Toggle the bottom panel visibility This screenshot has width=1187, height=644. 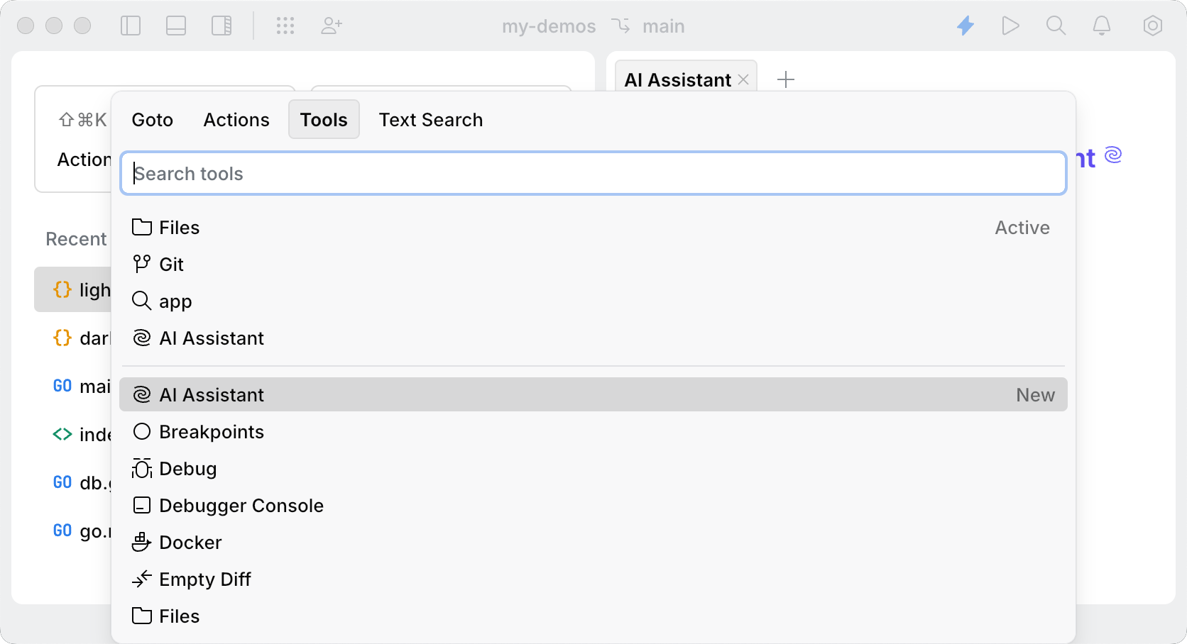tap(176, 26)
